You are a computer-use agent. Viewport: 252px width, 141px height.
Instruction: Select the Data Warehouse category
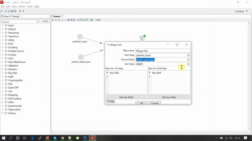pyautogui.click(x=17, y=62)
